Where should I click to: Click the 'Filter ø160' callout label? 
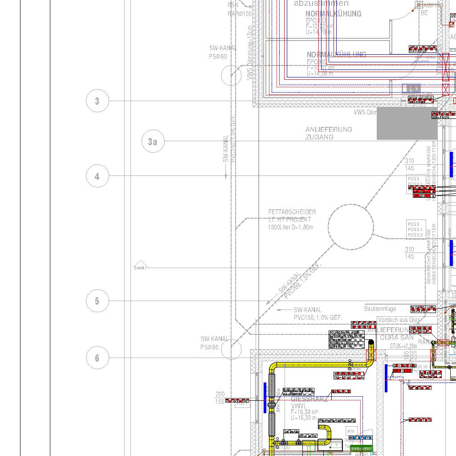click(x=308, y=436)
